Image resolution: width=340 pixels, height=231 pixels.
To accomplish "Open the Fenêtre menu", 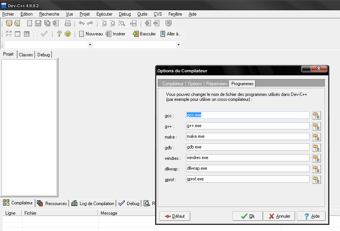I will coord(175,14).
